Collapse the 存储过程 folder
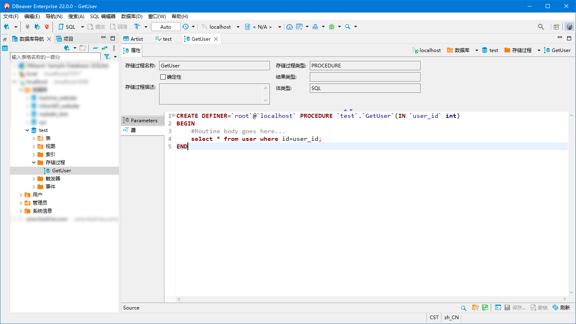Image resolution: width=576 pixels, height=324 pixels. click(34, 163)
